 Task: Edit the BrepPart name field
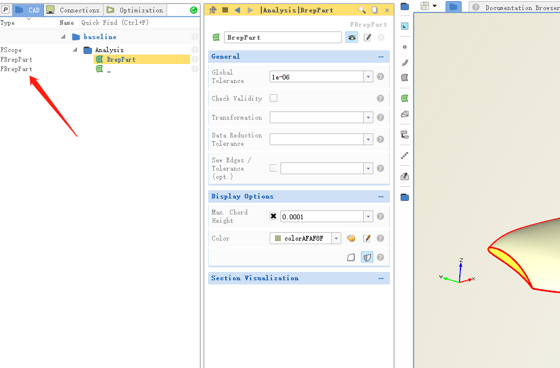[x=283, y=37]
